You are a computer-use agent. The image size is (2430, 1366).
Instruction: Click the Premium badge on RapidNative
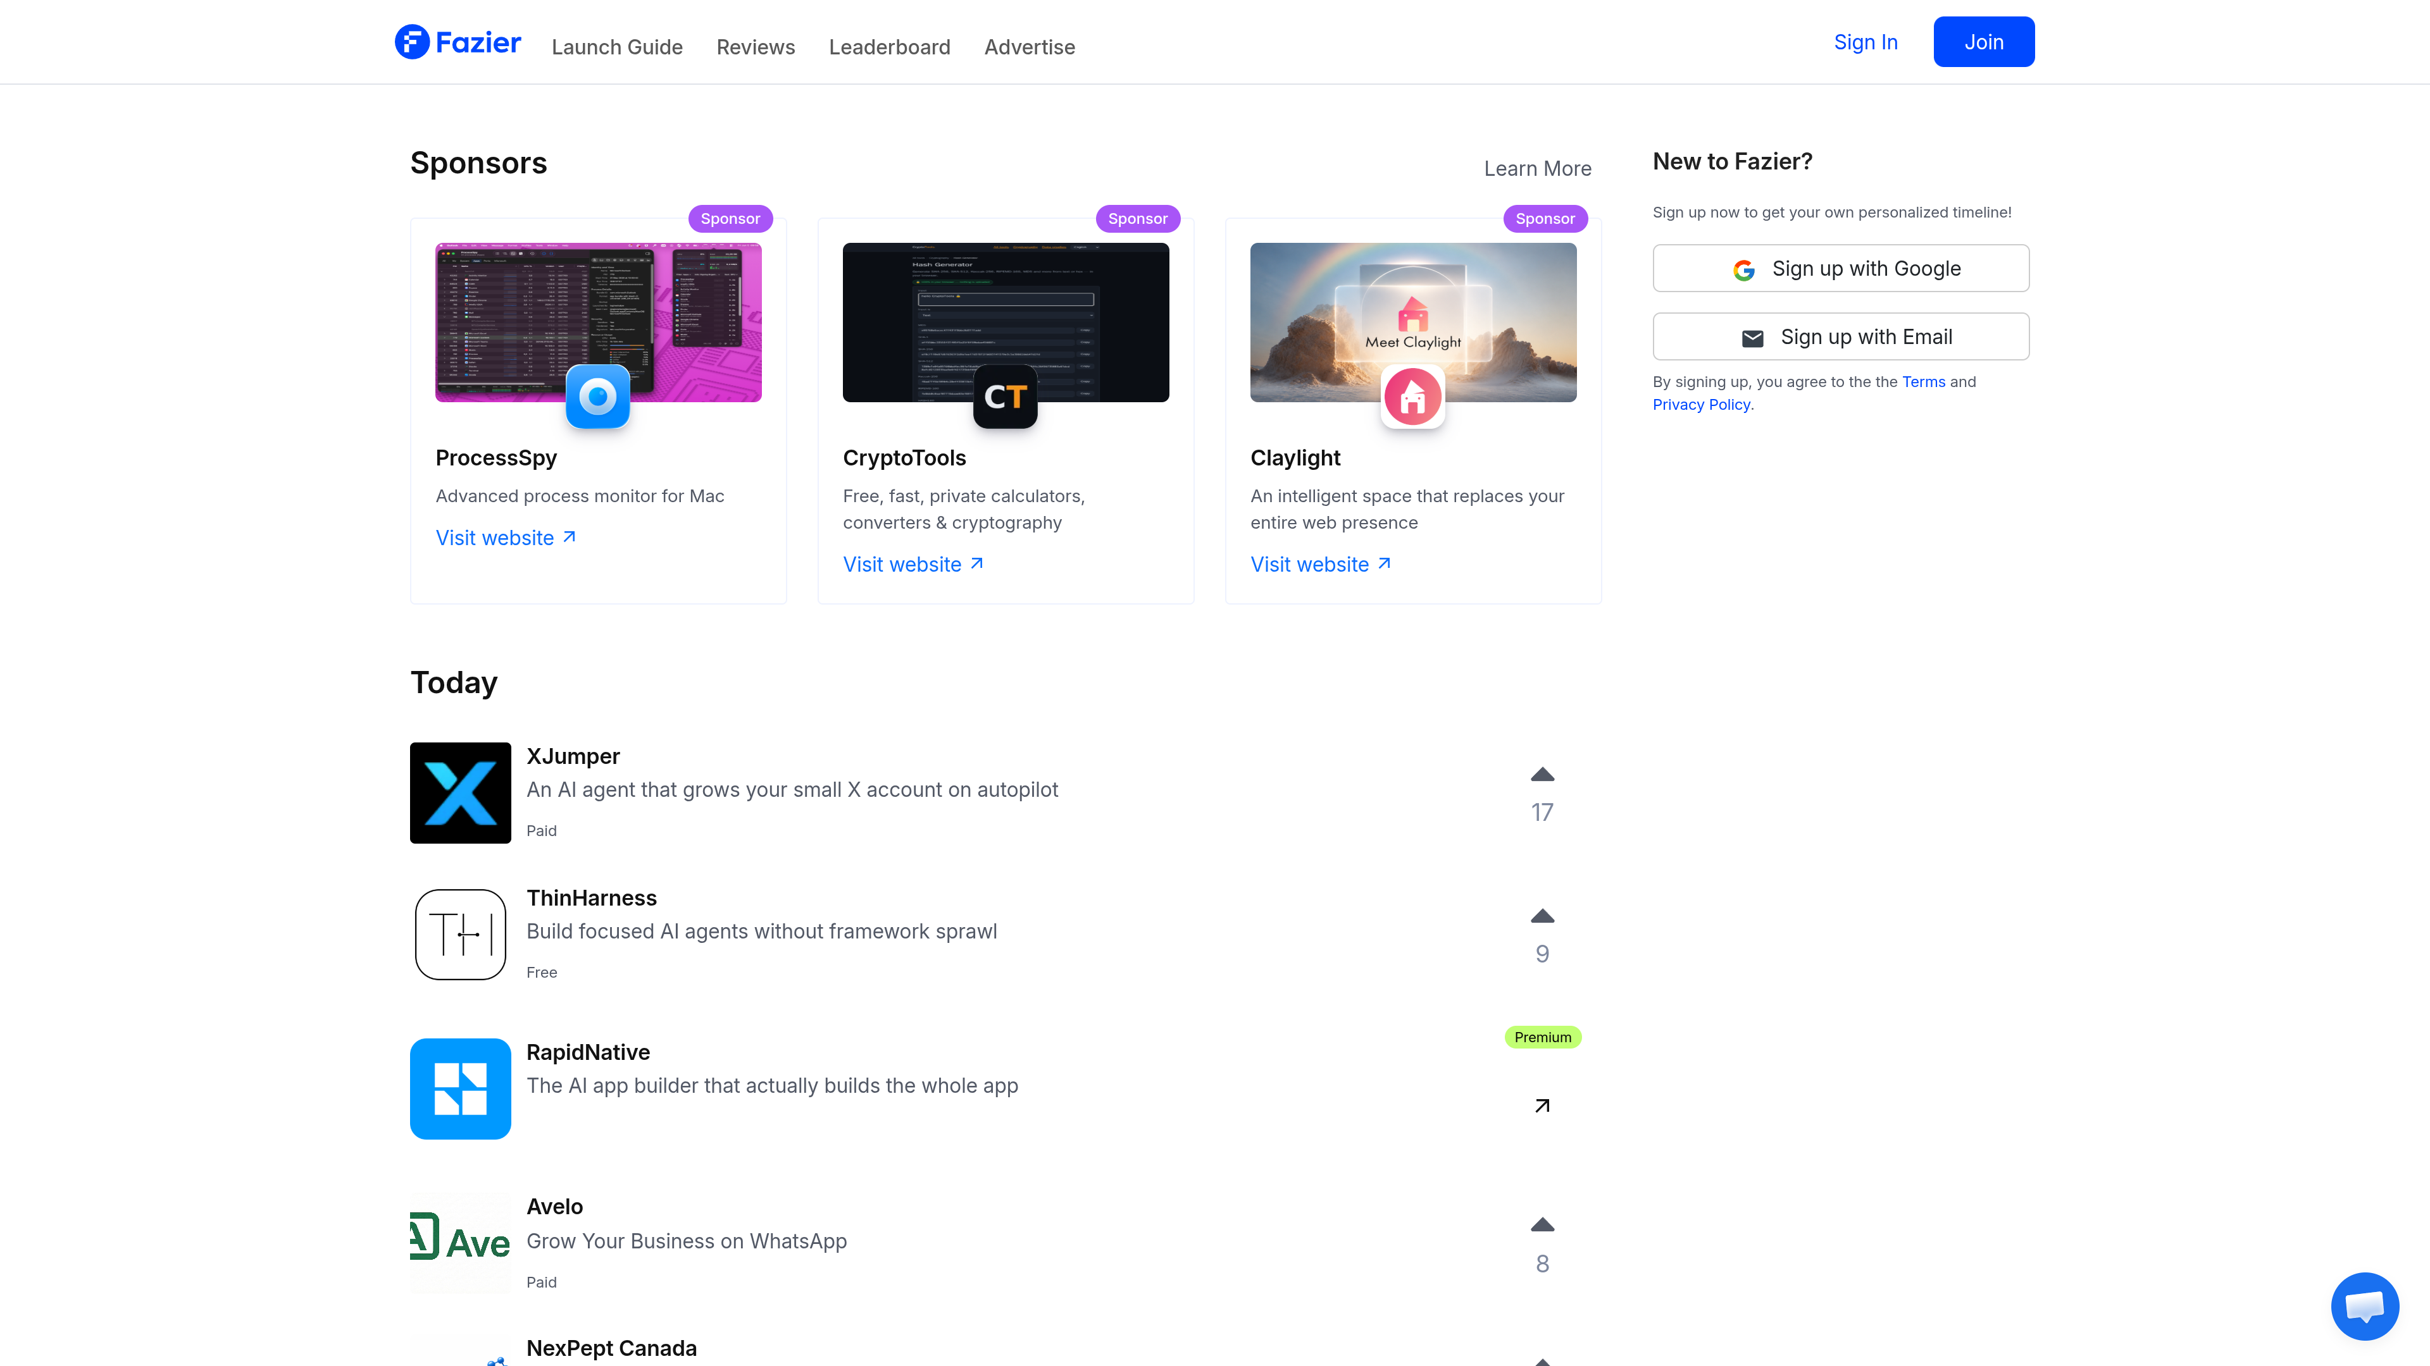(1543, 1038)
